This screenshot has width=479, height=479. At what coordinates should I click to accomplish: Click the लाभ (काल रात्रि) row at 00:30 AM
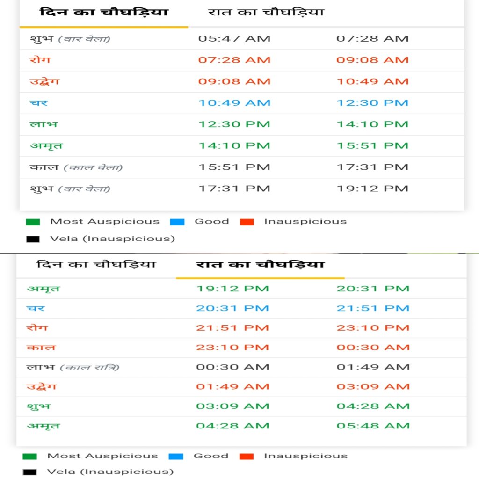[x=241, y=367]
